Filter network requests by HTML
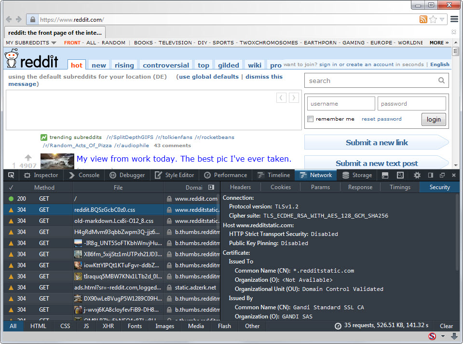Screen dimensions: 463x344 pyautogui.click(x=39, y=326)
